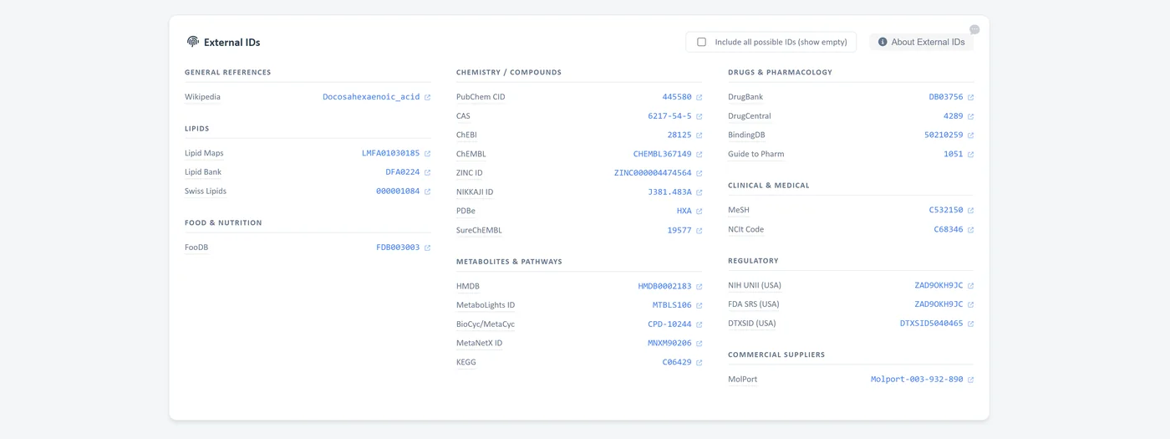Screen dimensions: 1170x439
Task: Open NIH UNII ZAD9OKH9JC link
Action: tap(939, 285)
